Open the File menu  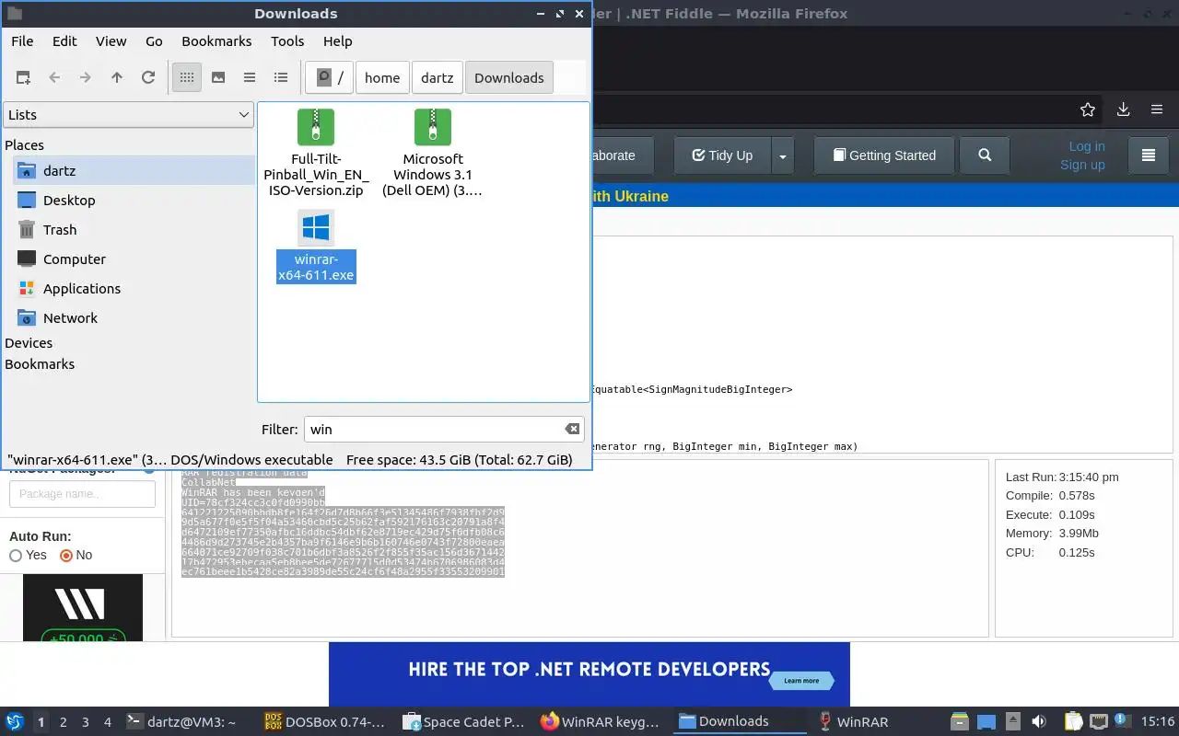coord(22,41)
